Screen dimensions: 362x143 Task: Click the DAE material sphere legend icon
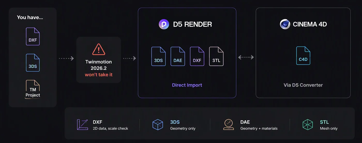pos(229,124)
